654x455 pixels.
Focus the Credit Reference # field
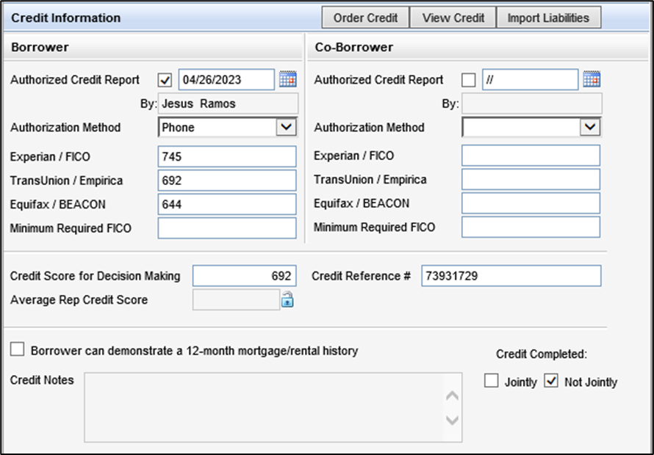[511, 276]
